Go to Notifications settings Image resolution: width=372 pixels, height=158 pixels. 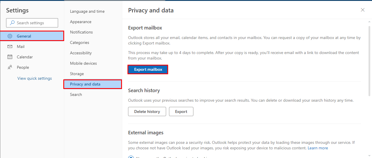[x=81, y=32]
